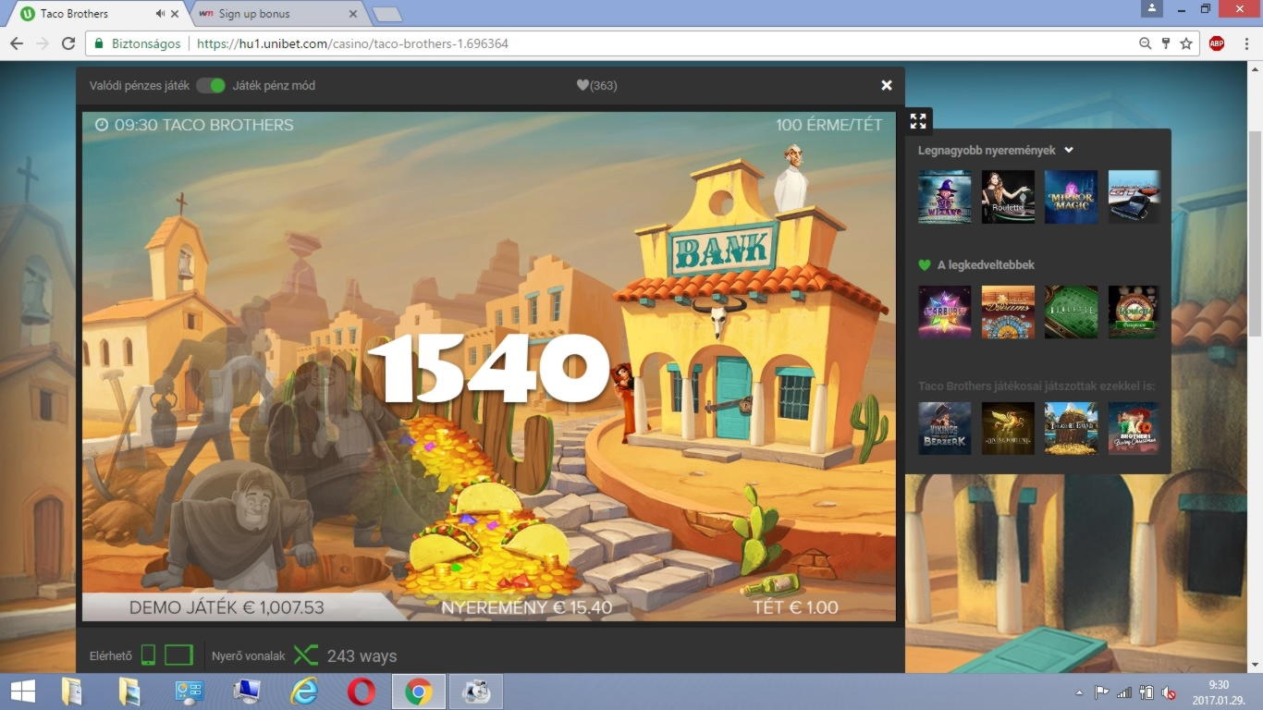1263x710 pixels.
Task: Show hidden system tray icons
Action: 1079,692
